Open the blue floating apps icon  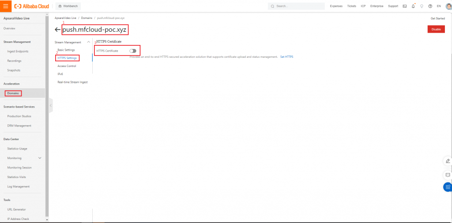pos(448,187)
